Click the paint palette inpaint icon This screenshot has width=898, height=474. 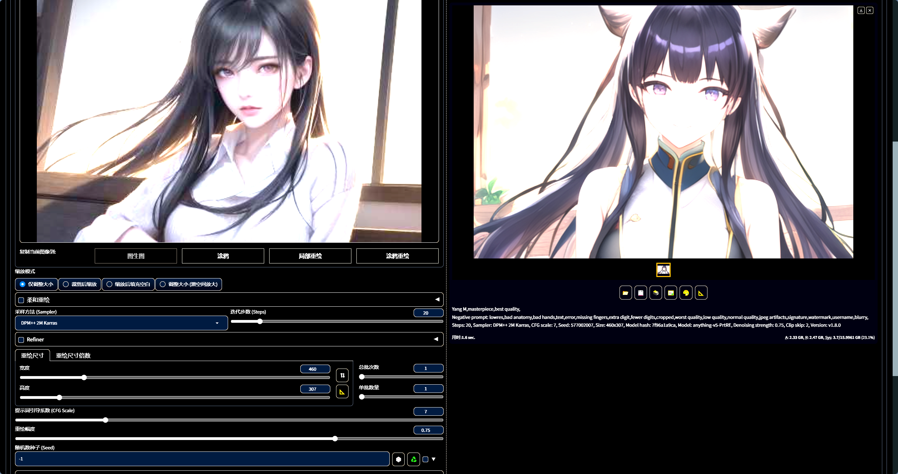pyautogui.click(x=686, y=293)
